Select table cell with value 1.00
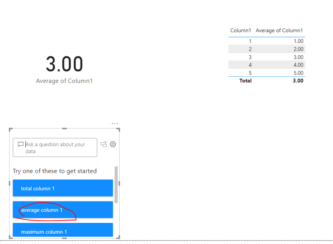 click(298, 41)
